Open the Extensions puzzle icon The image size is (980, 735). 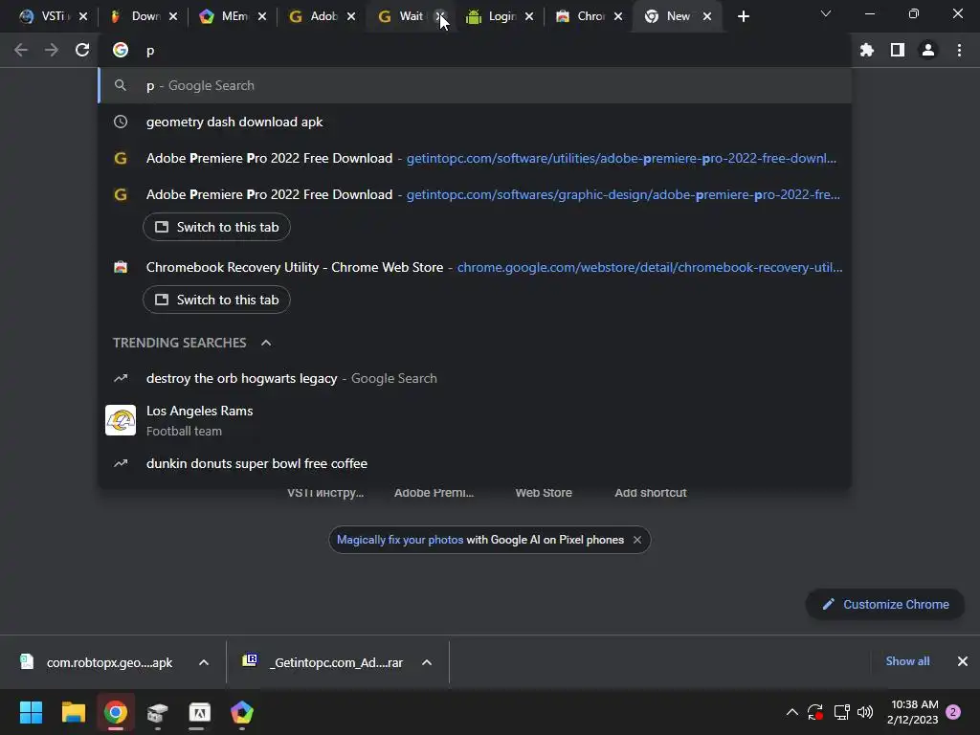(867, 50)
